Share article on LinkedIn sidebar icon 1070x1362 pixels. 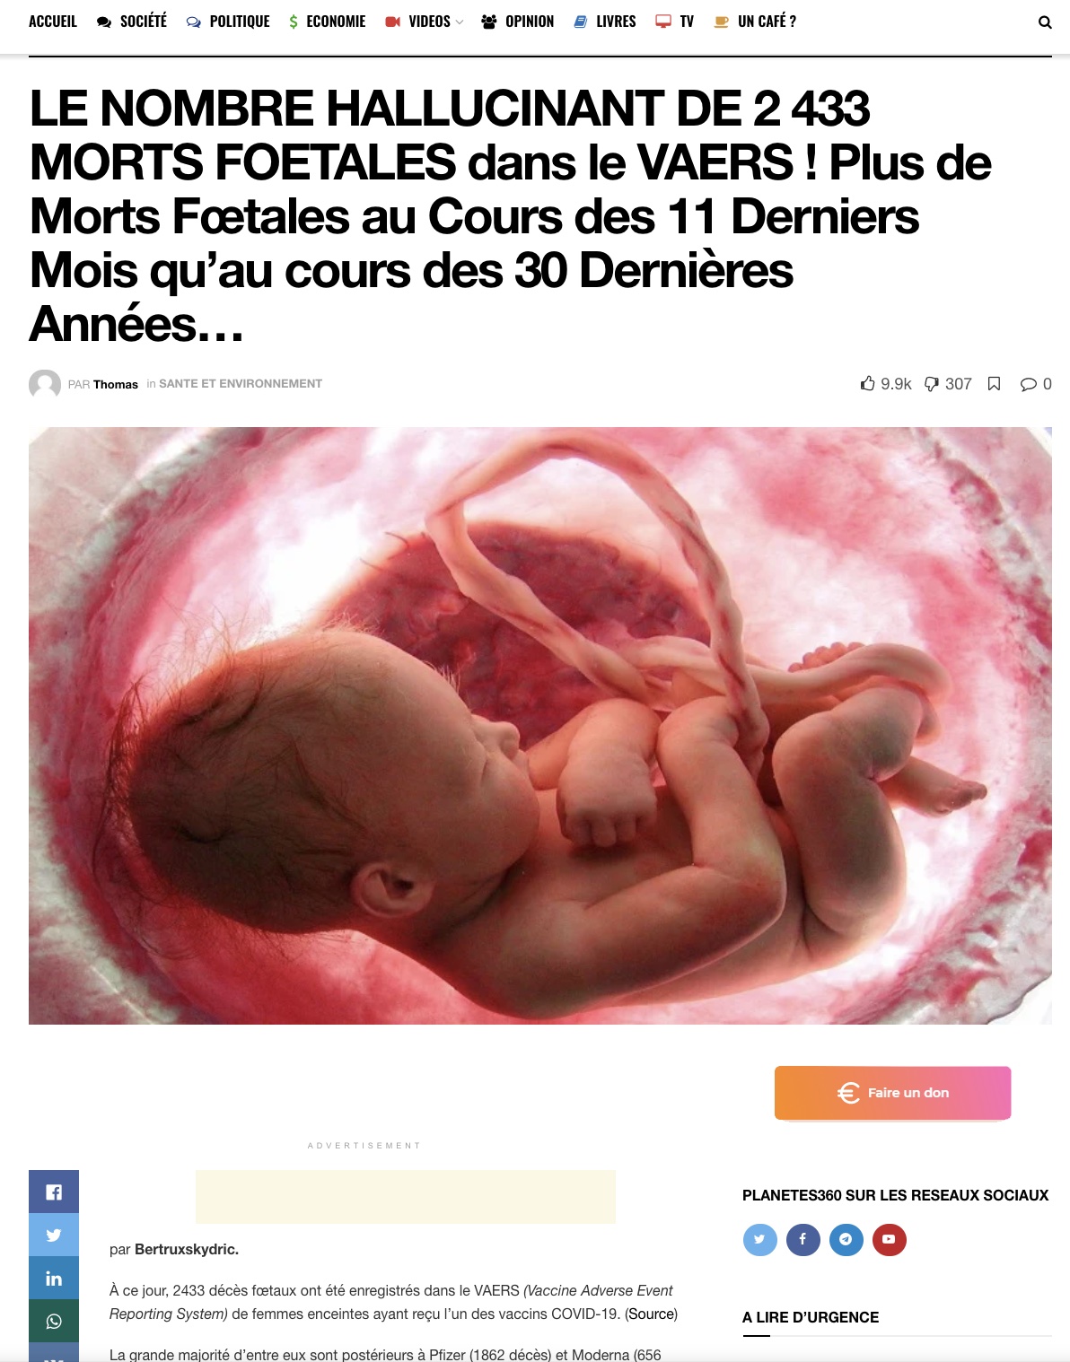[x=54, y=1278]
